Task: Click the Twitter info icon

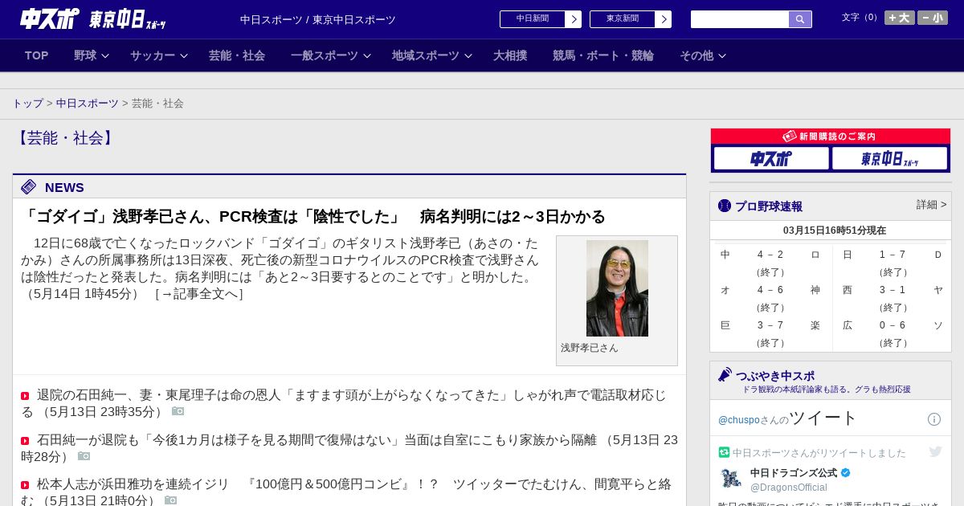Action: pyautogui.click(x=934, y=419)
